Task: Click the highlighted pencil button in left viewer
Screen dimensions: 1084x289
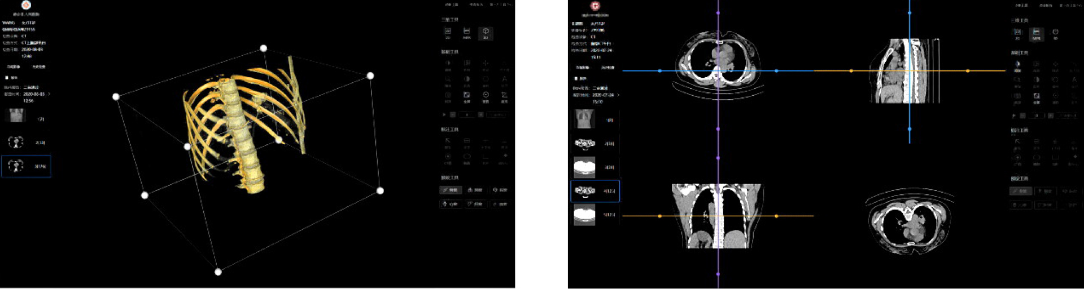Action: (451, 190)
